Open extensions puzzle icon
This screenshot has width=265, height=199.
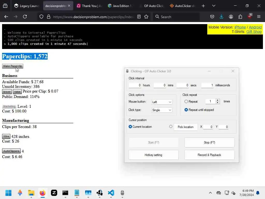[240, 17]
